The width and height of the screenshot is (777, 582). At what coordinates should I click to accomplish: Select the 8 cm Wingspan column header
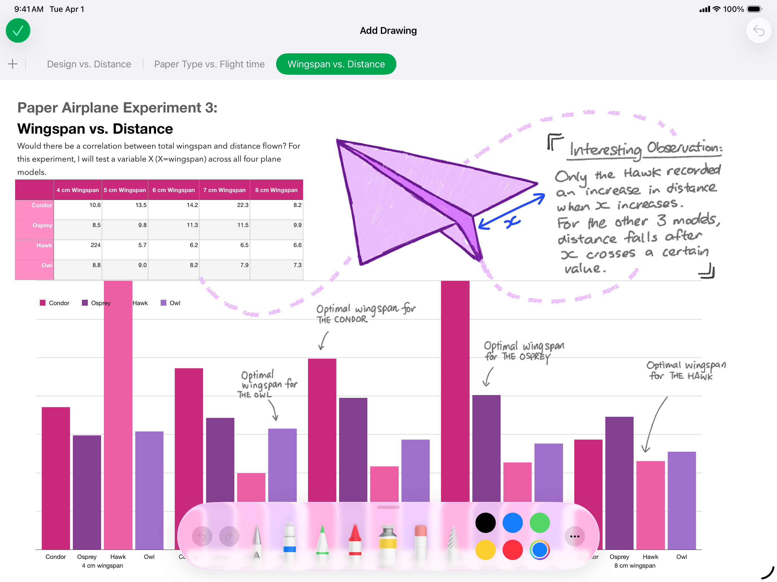coord(276,190)
